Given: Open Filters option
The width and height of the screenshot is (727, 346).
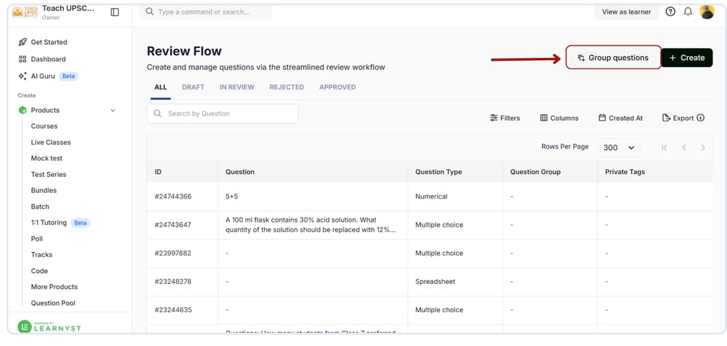Looking at the screenshot, I should [505, 118].
